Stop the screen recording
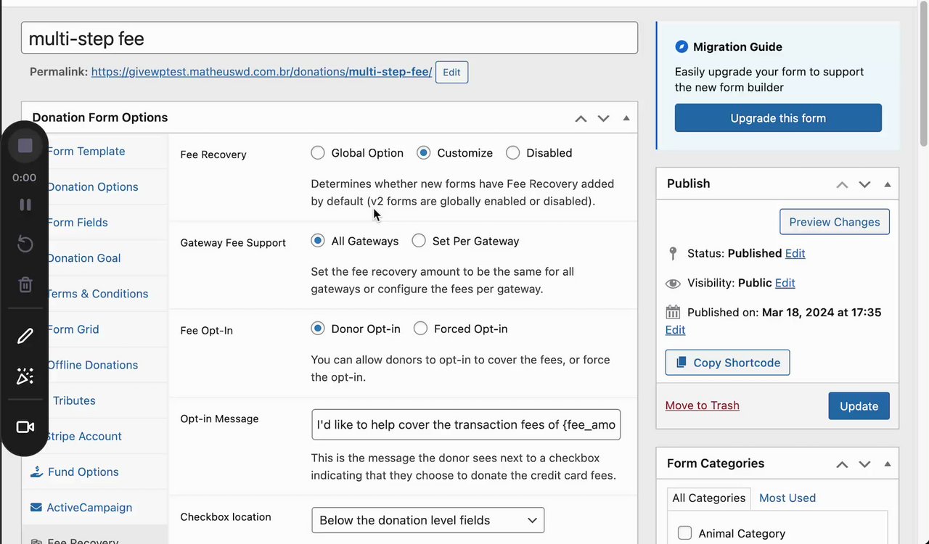This screenshot has width=929, height=544. pyautogui.click(x=25, y=146)
